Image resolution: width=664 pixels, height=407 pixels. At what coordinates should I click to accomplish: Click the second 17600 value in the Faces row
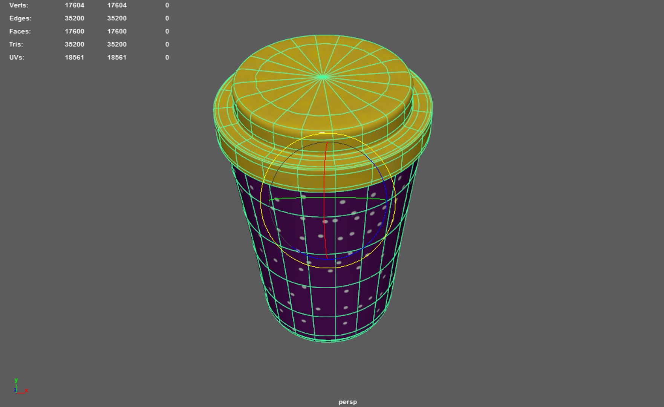(117, 31)
